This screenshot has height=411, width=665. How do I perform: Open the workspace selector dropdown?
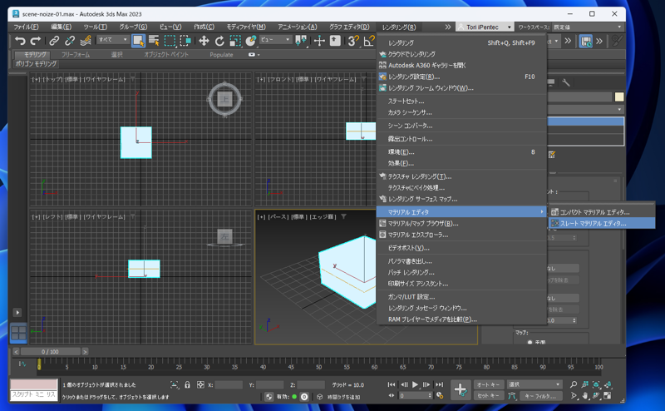click(x=588, y=27)
